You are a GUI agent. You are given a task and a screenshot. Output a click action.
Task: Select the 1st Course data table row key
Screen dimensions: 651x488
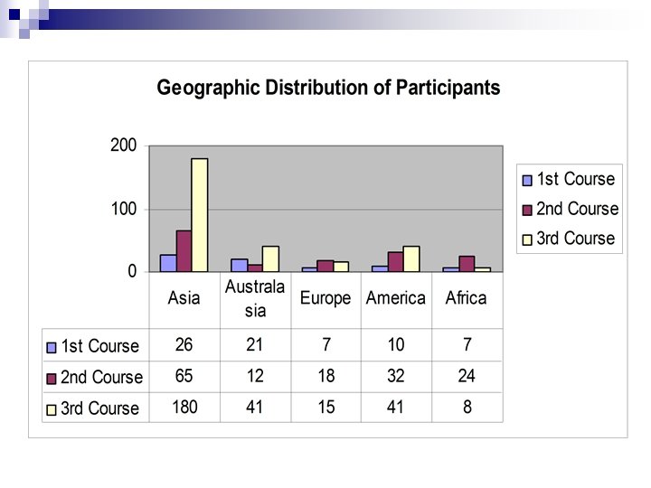click(x=52, y=346)
